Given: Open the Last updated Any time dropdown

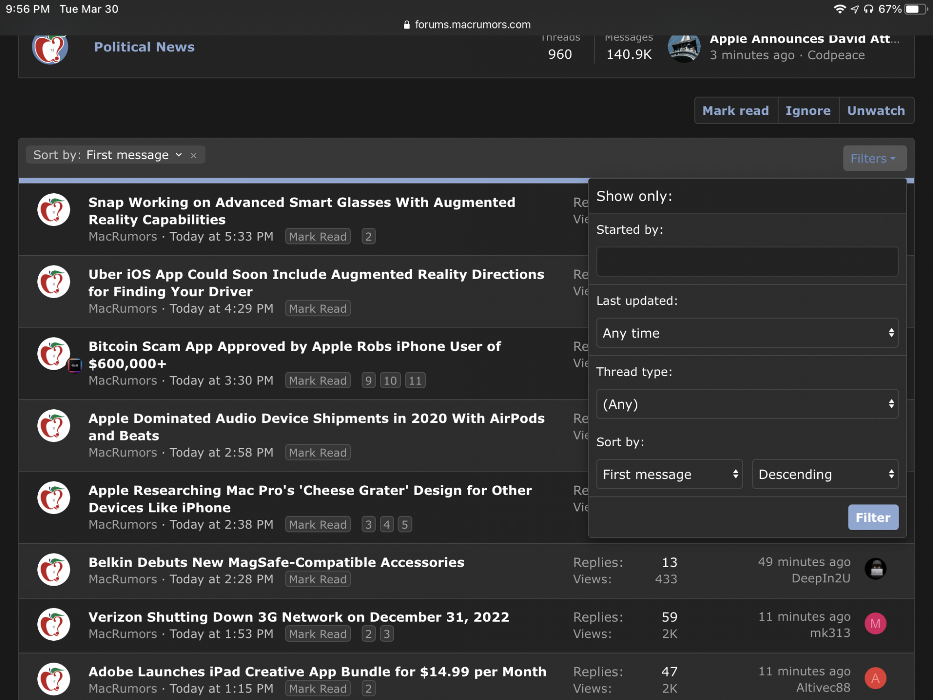Looking at the screenshot, I should (x=747, y=333).
